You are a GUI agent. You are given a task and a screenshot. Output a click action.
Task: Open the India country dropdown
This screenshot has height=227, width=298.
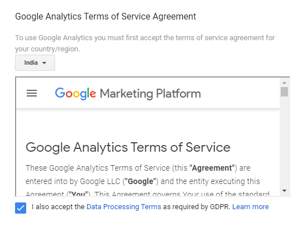tap(35, 63)
